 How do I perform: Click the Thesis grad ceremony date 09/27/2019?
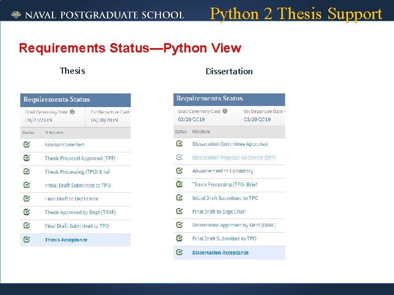coord(38,120)
